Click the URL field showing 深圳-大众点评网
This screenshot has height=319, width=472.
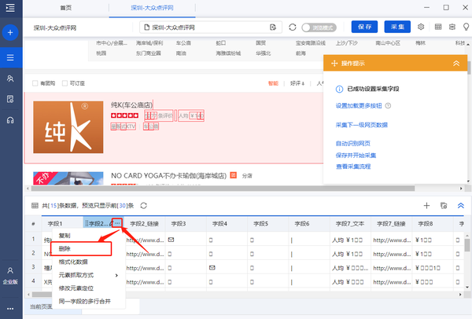click(x=211, y=27)
